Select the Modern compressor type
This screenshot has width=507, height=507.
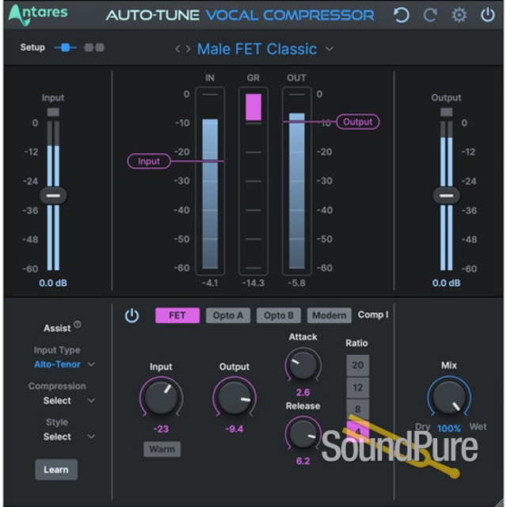pos(330,315)
